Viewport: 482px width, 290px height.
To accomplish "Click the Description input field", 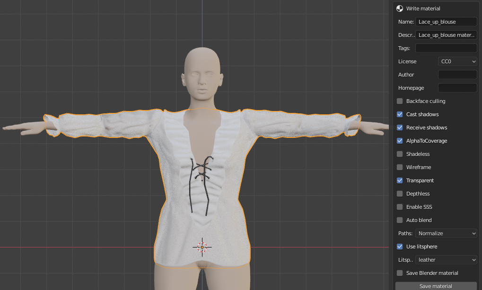I will click(446, 35).
